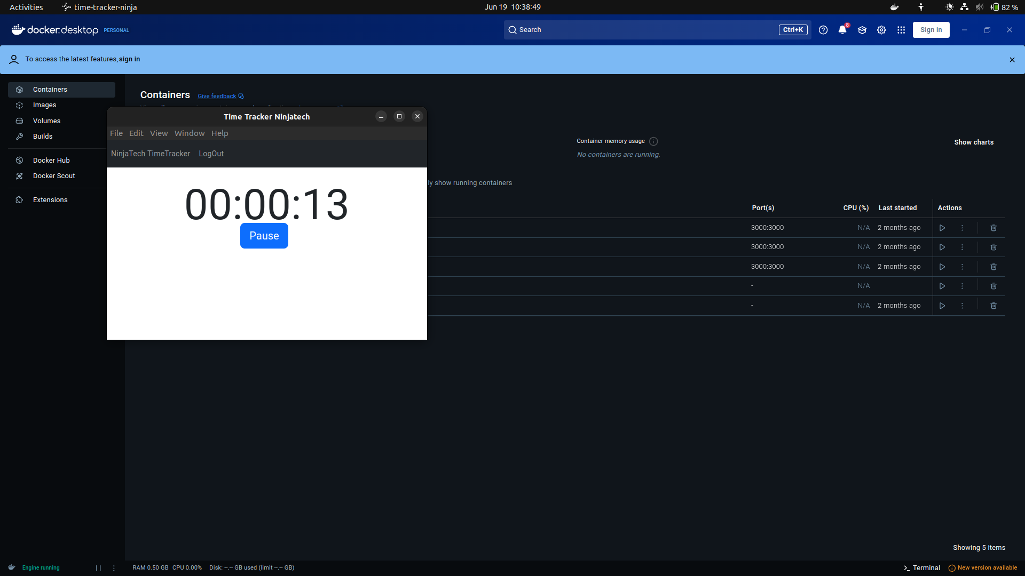The height and width of the screenshot is (576, 1025).
Task: Click the memory usage info icon
Action: tap(653, 141)
